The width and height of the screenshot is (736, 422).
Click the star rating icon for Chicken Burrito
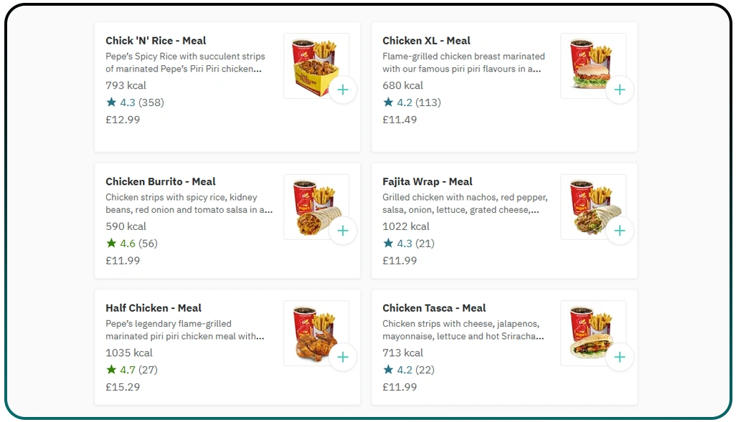(111, 244)
